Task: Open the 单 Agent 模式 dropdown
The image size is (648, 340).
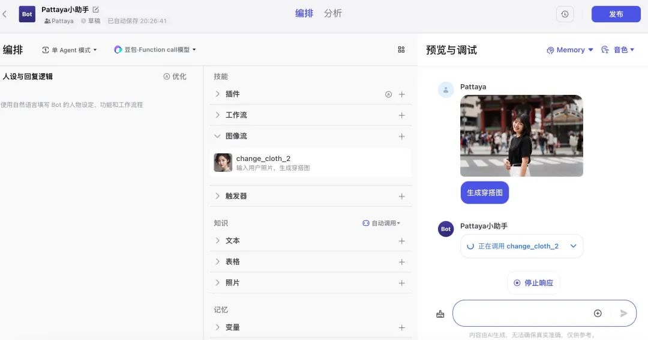Action: [x=70, y=50]
